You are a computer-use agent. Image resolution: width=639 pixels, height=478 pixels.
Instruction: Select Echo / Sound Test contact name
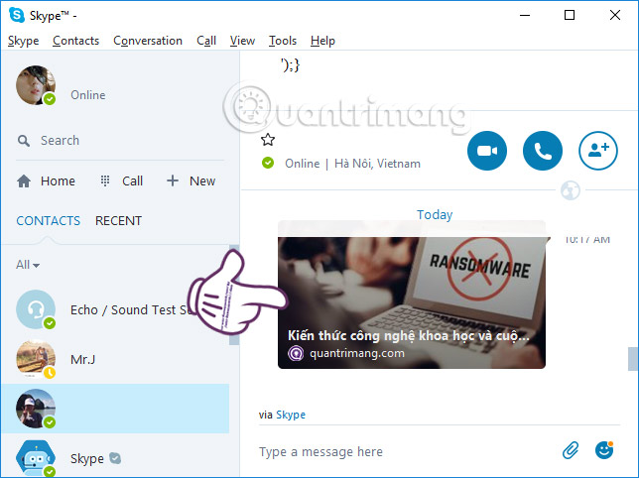pyautogui.click(x=132, y=309)
